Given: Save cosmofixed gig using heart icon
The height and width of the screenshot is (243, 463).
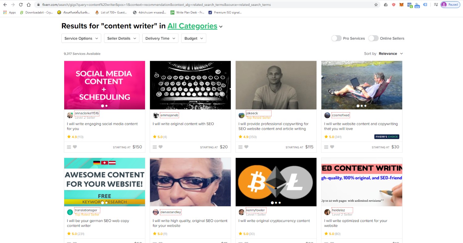Looking at the screenshot, I should coord(332,147).
